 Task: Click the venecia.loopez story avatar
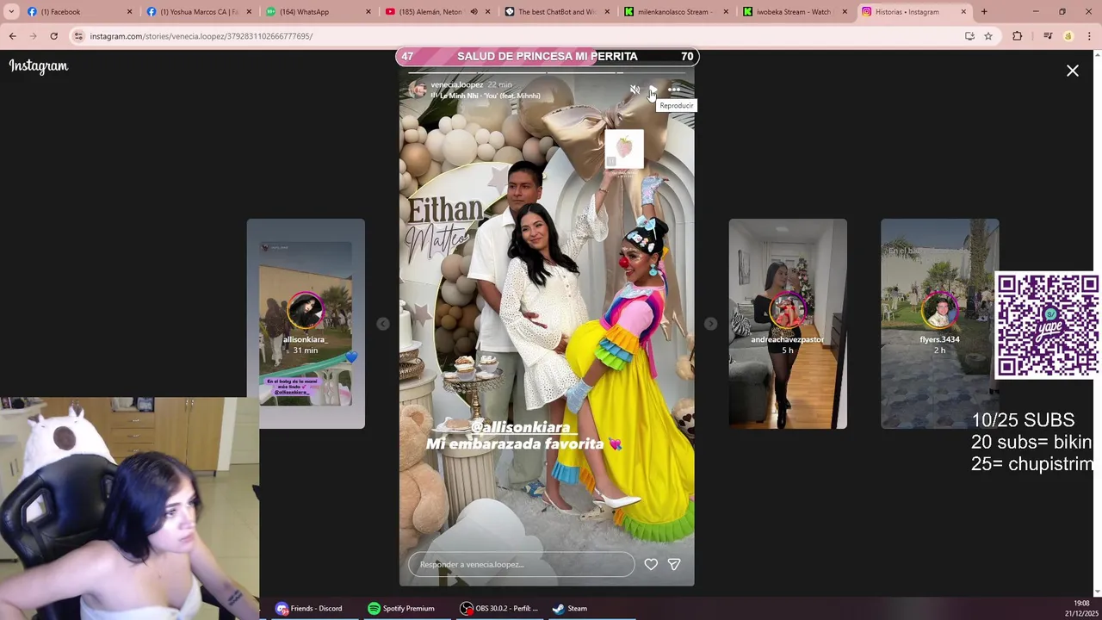(x=418, y=90)
